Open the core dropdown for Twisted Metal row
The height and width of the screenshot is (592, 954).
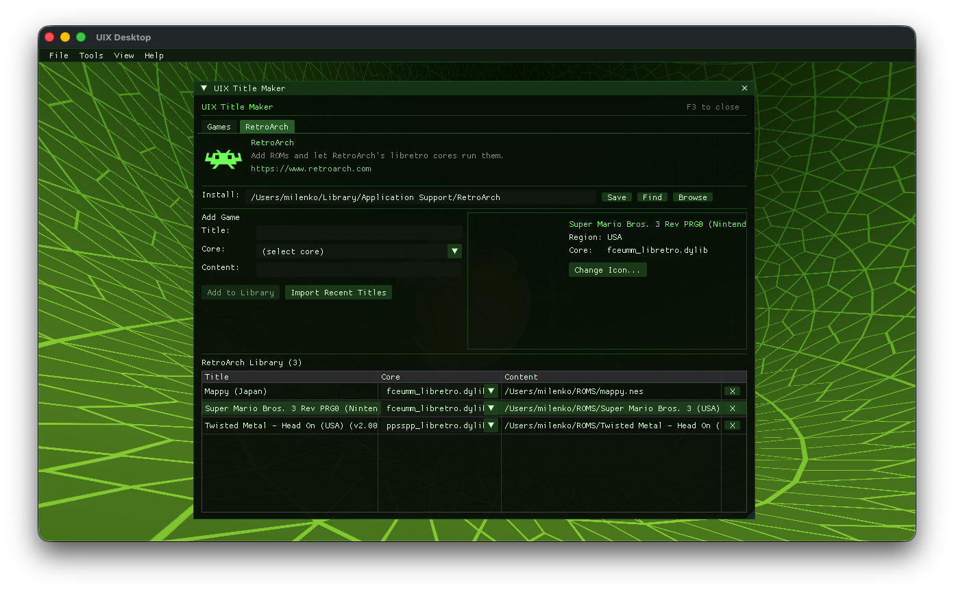point(491,425)
